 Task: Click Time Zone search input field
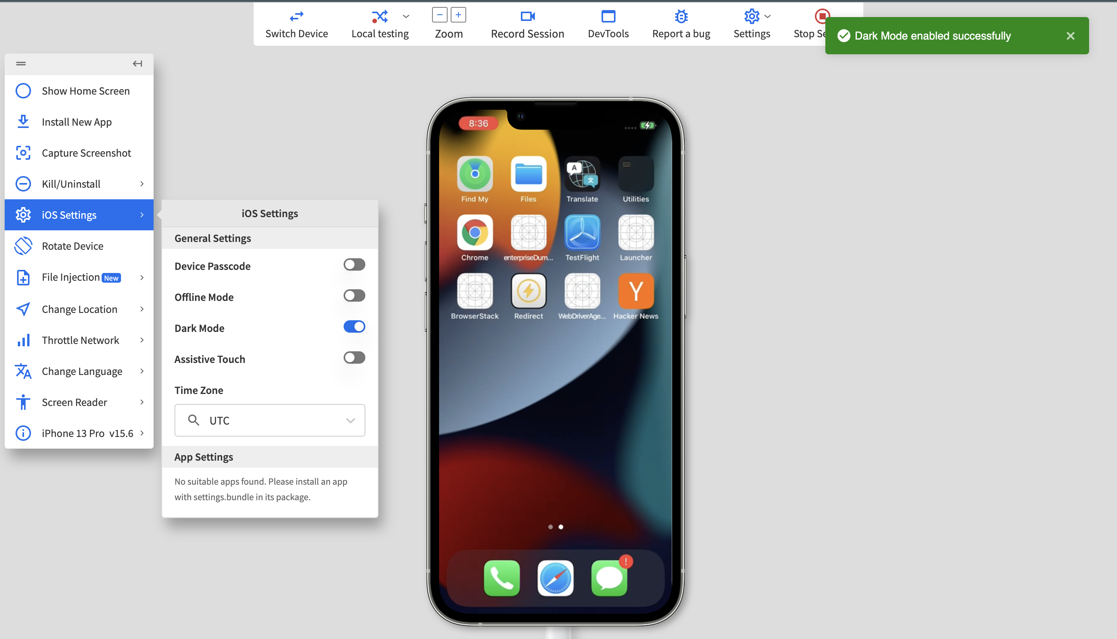269,420
